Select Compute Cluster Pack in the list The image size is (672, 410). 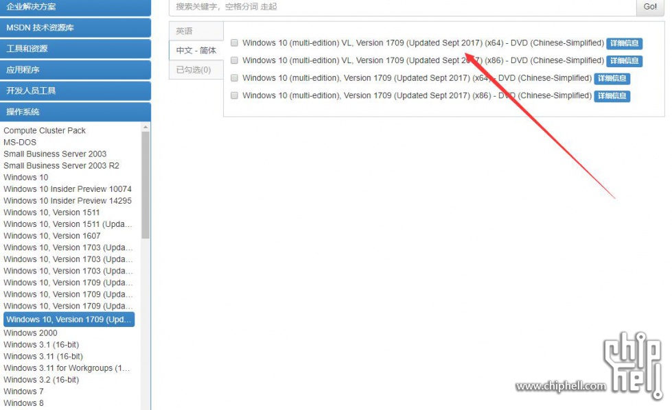(45, 130)
